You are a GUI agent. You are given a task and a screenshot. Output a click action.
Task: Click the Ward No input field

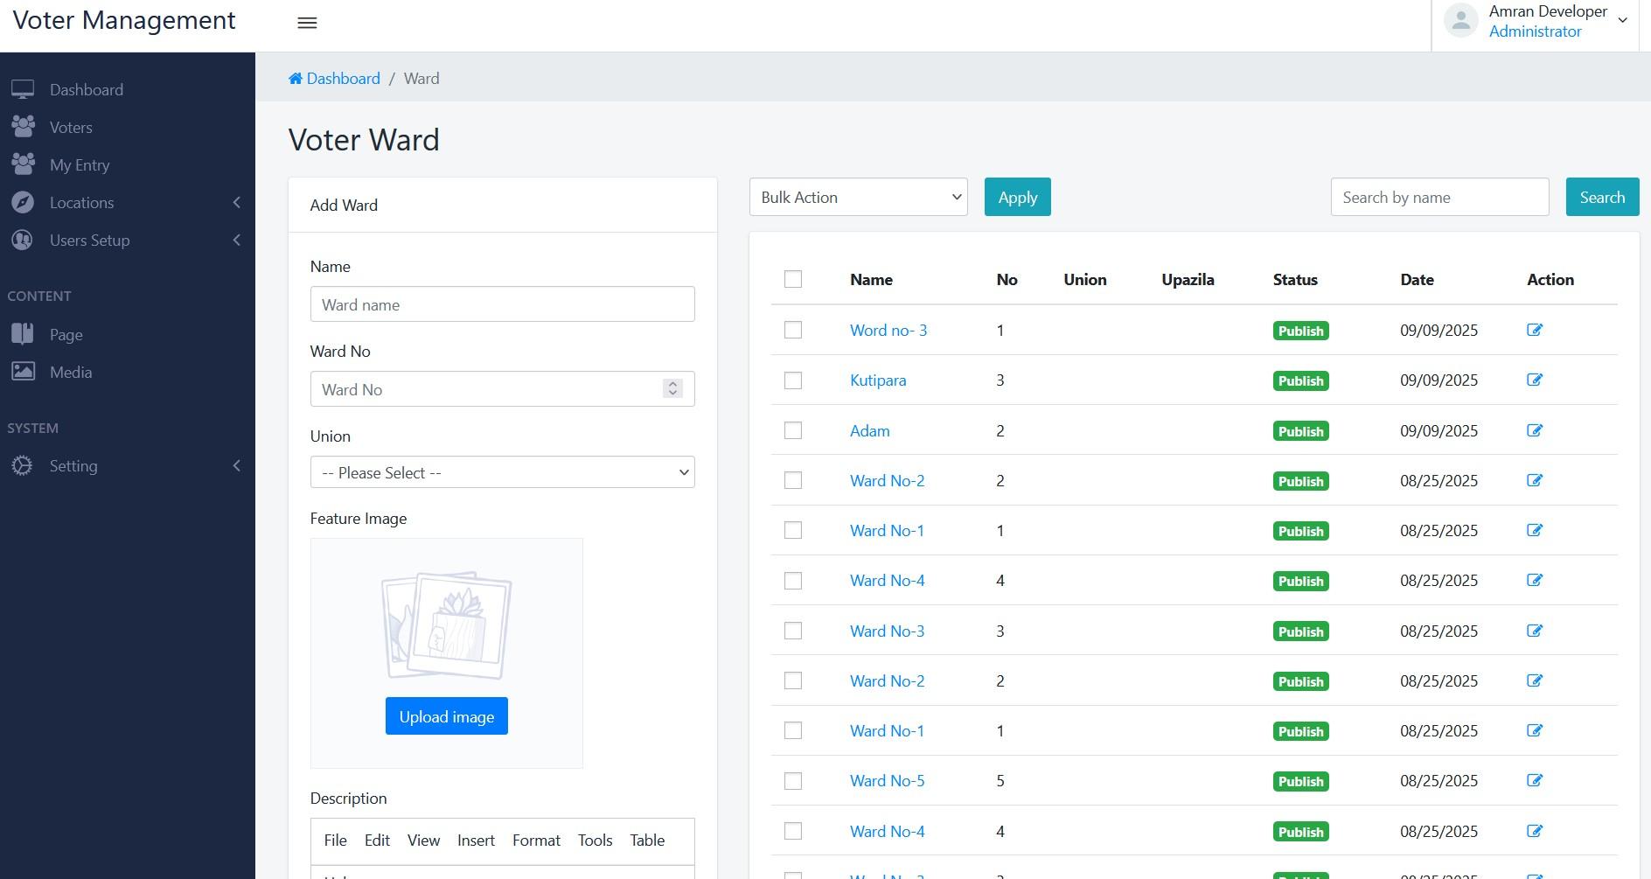point(502,389)
